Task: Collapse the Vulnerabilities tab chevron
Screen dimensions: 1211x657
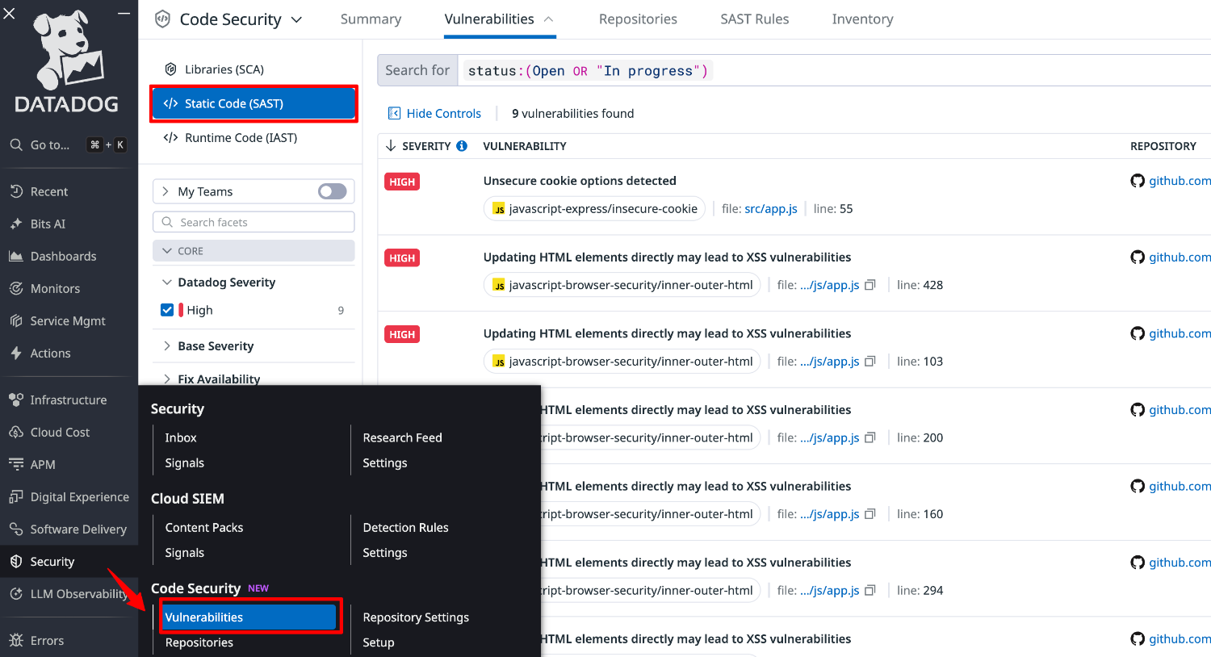Action: [x=549, y=19]
